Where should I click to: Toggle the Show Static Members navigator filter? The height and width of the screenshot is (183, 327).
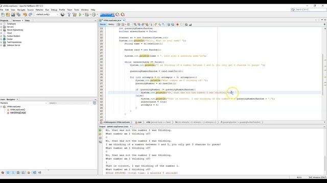click(x=13, y=172)
